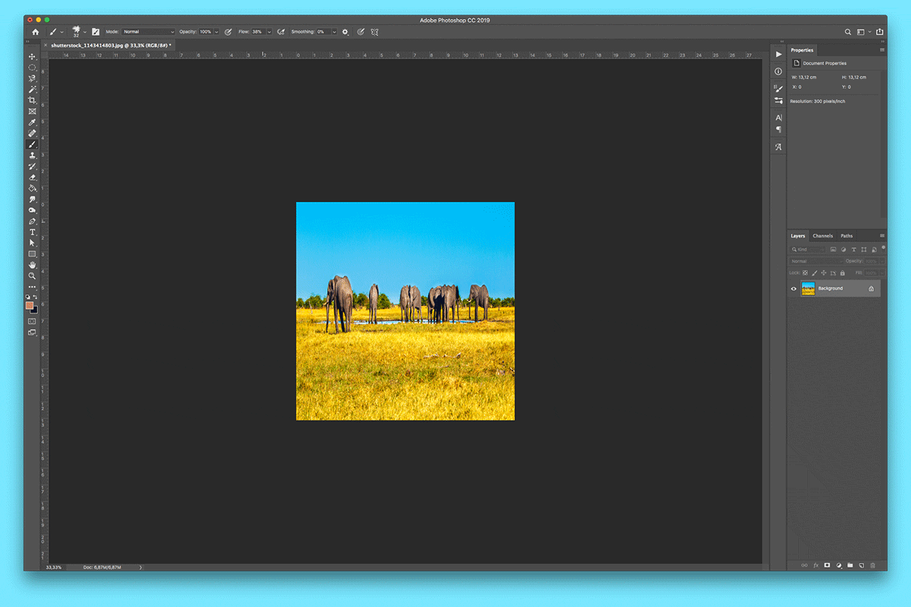The image size is (911, 607).
Task: Select the Sponge tool
Action: point(32,210)
